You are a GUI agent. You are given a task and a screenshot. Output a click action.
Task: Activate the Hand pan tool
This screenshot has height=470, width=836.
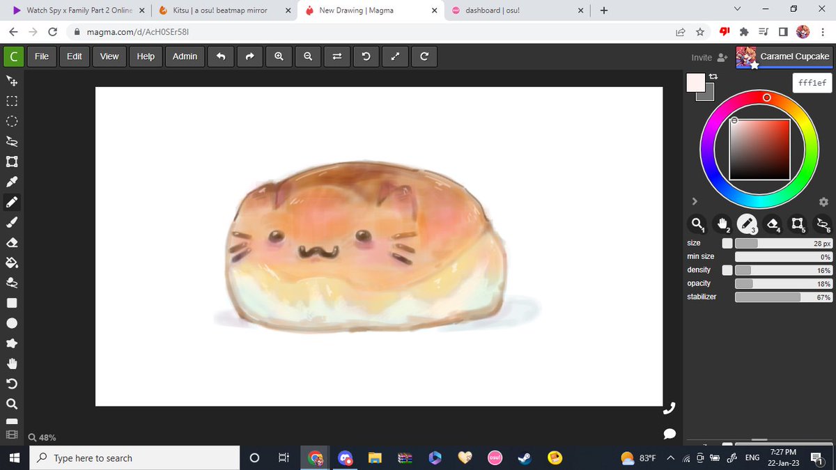[12, 363]
